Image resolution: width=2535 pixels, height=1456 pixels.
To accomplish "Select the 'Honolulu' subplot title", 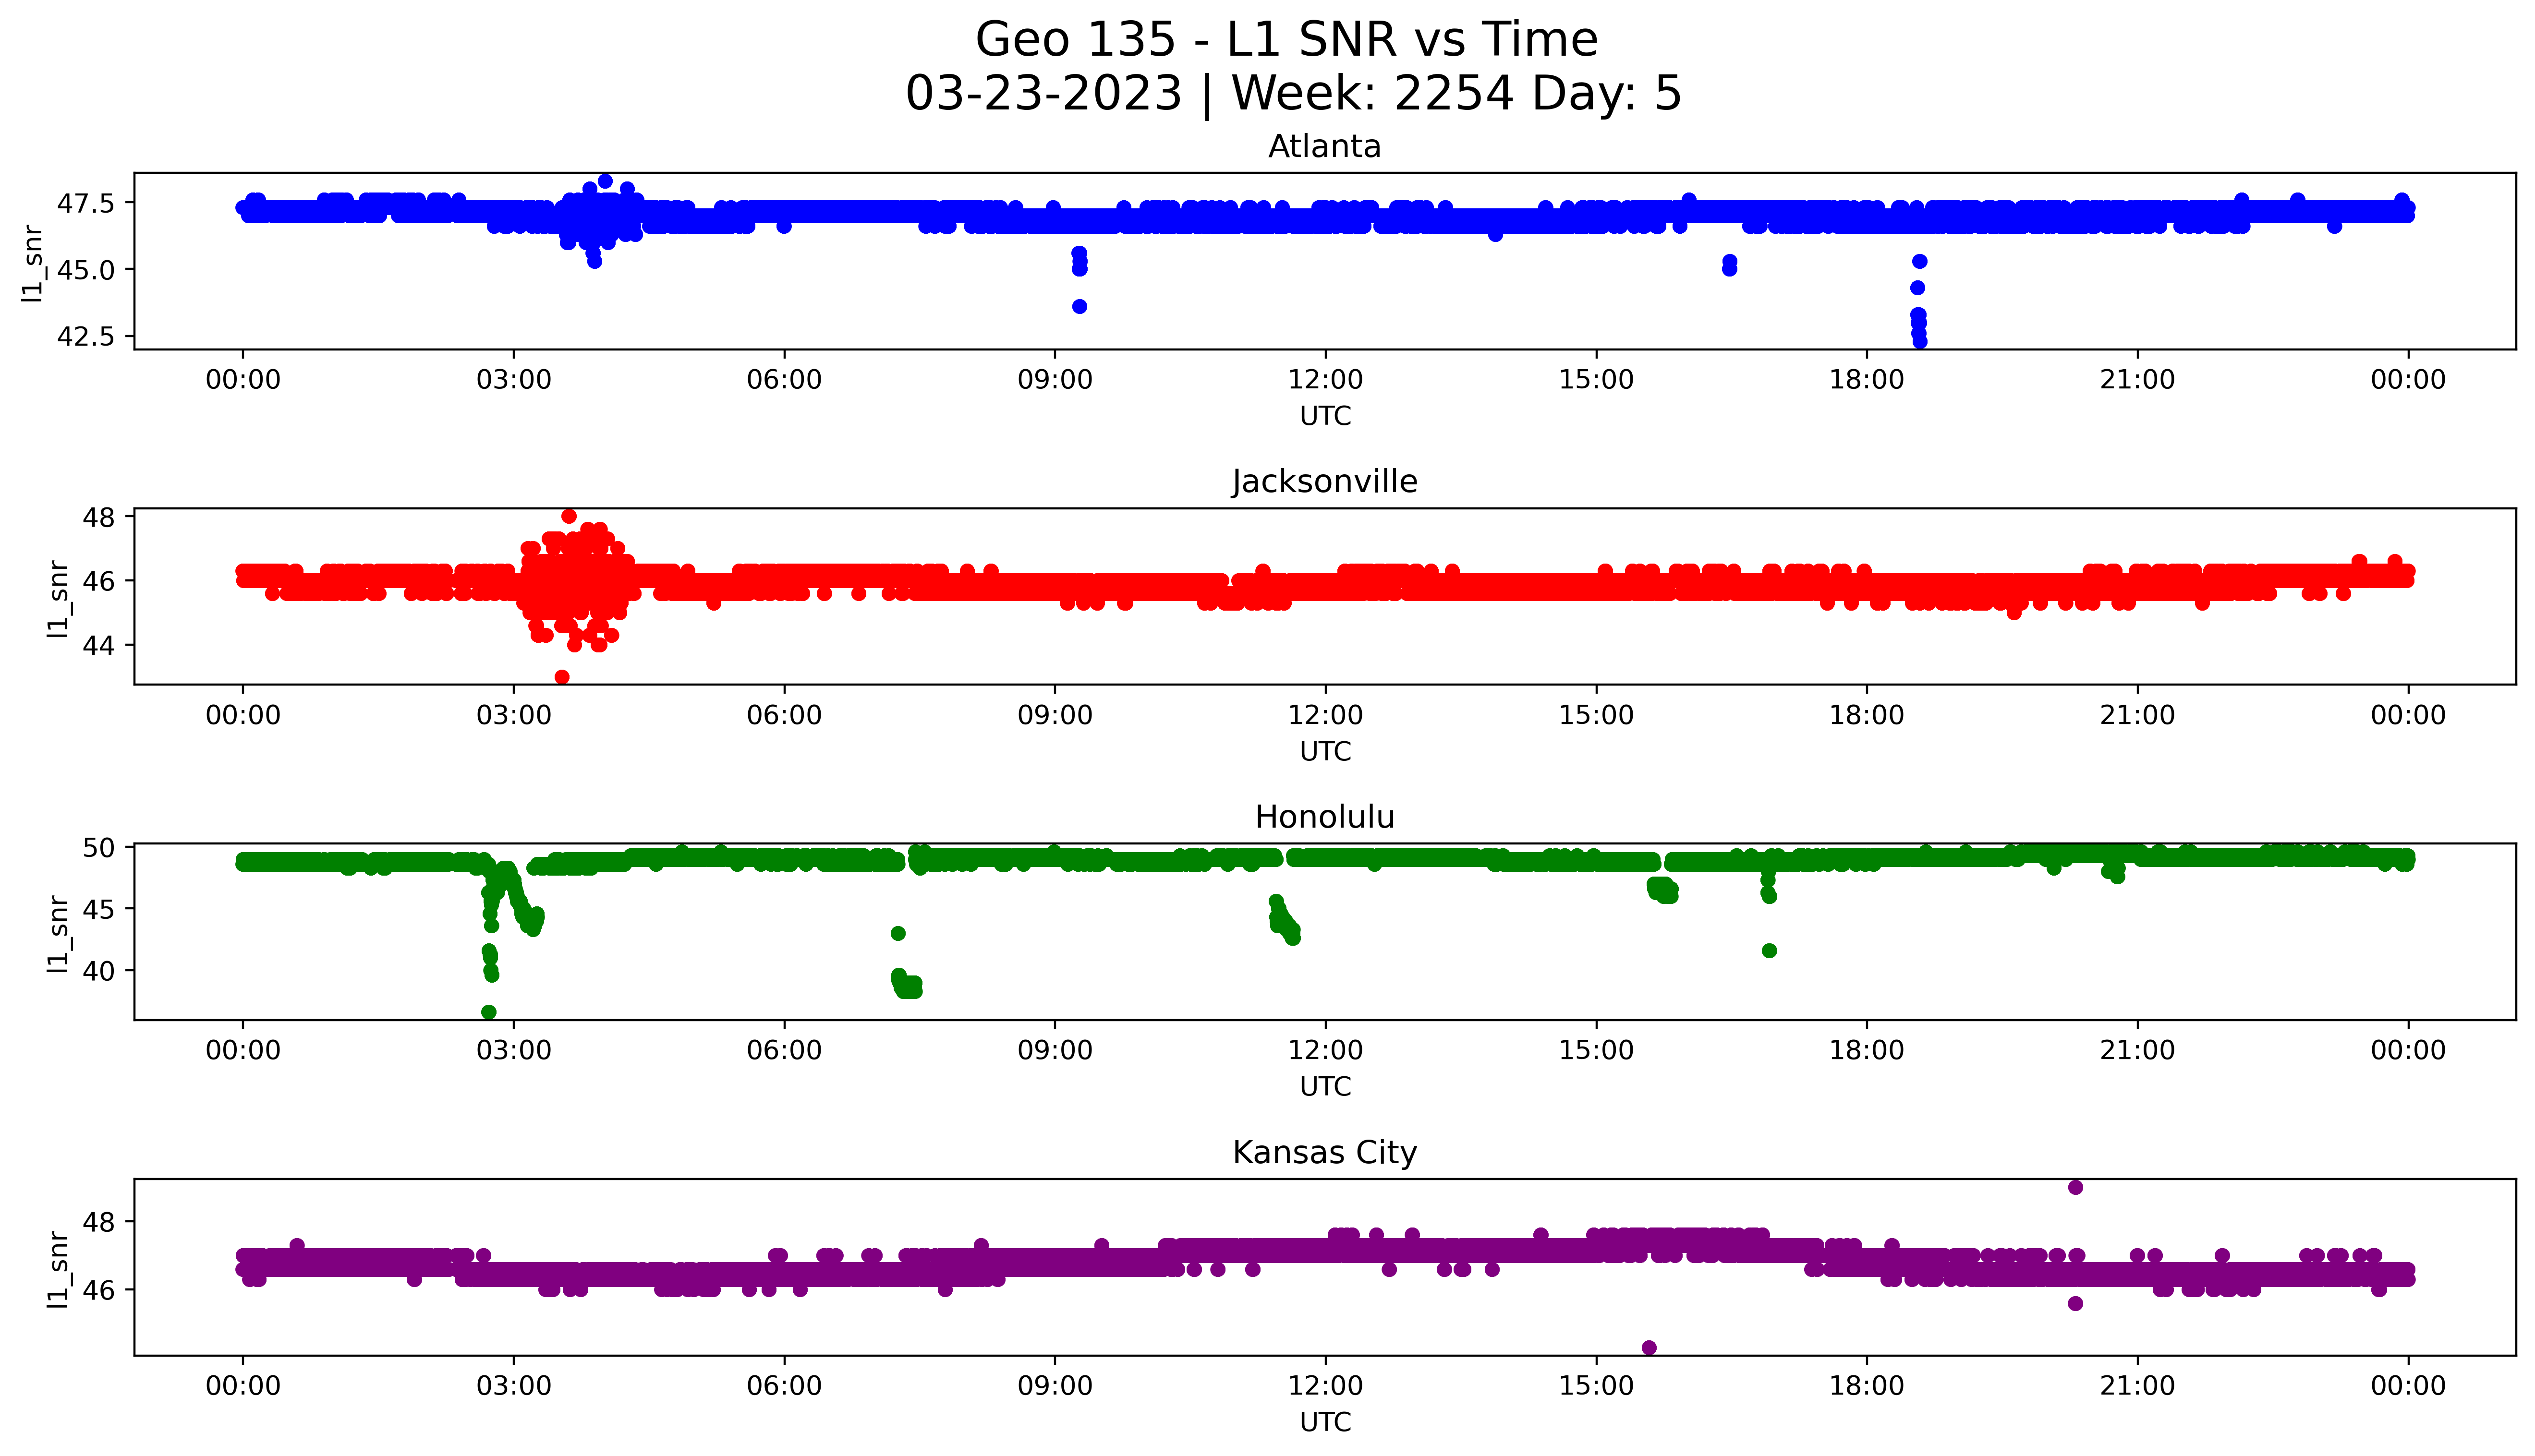I will click(1324, 817).
